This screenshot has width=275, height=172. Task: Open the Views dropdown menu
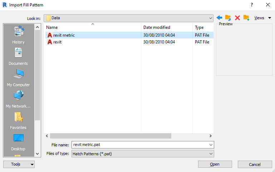(263, 18)
